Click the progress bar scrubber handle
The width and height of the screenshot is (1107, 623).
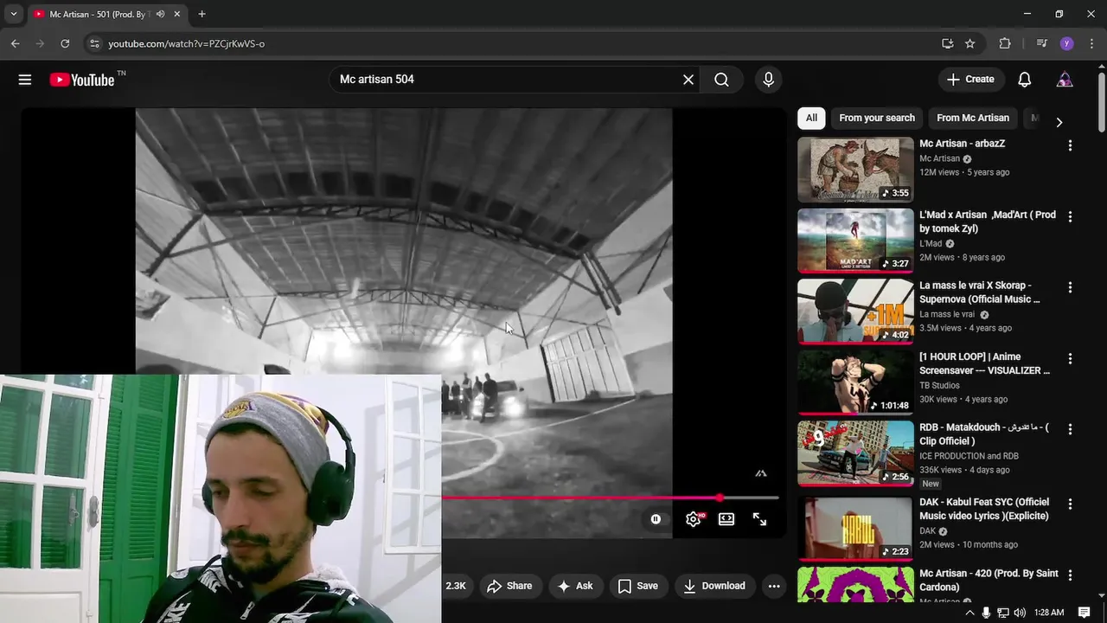(x=720, y=498)
